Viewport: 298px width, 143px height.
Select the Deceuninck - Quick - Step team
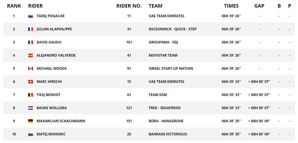click(x=172, y=29)
